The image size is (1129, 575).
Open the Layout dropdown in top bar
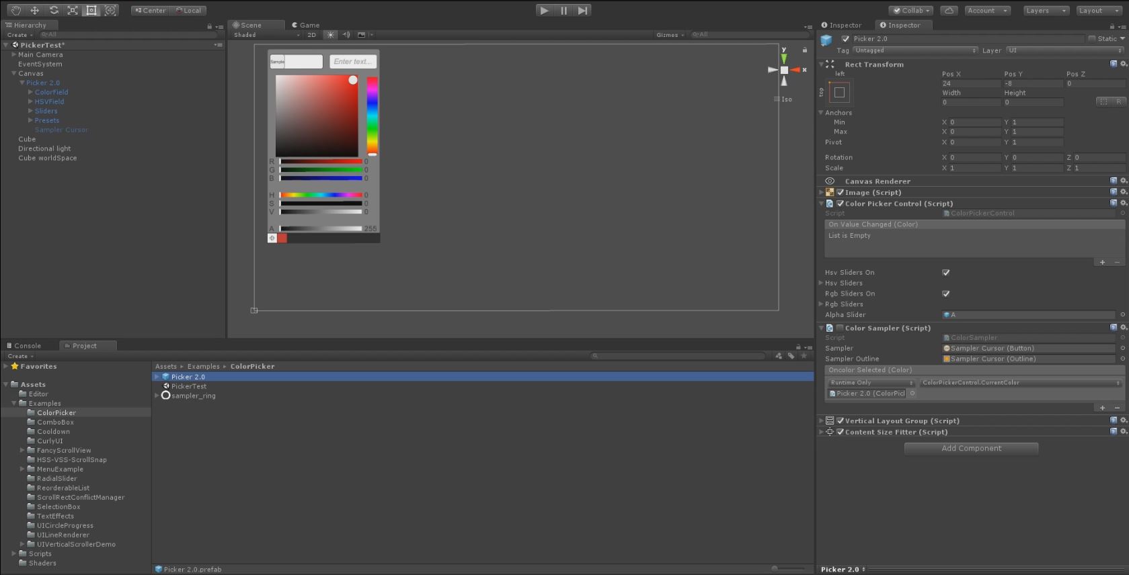click(1099, 10)
